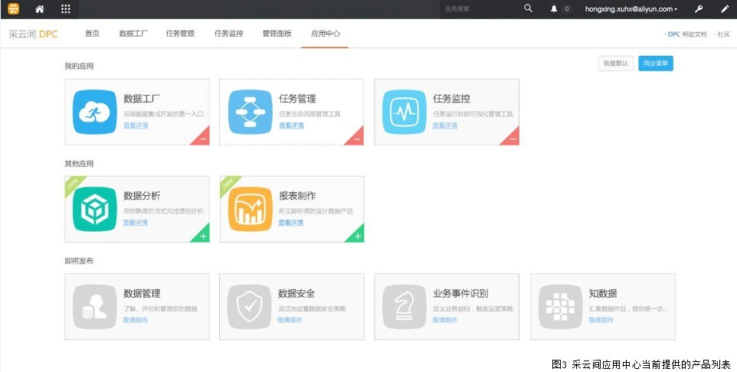This screenshot has height=372, width=737.
Task: Click 敬请期待 under 数据安全
Action: click(290, 320)
